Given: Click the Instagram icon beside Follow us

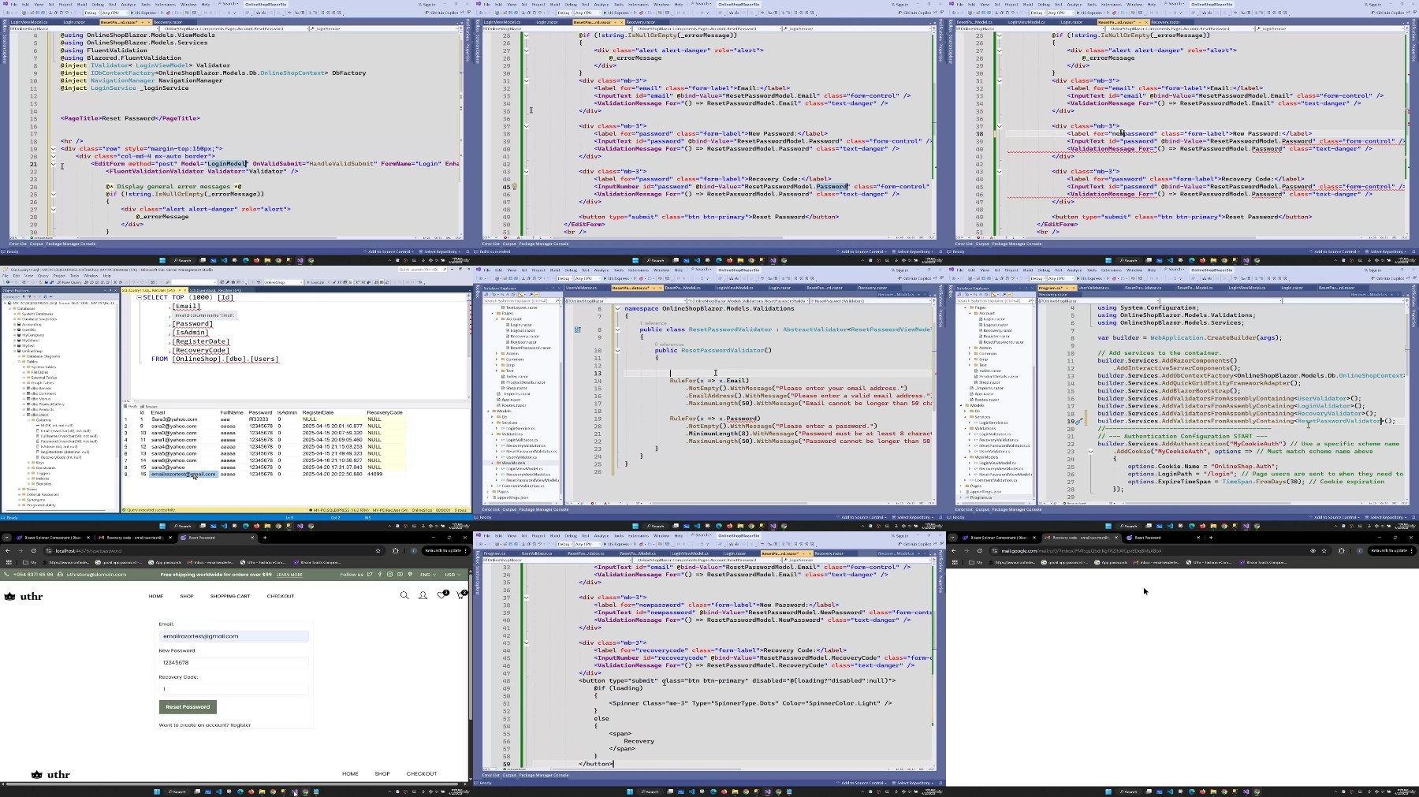Looking at the screenshot, I should tap(388, 574).
